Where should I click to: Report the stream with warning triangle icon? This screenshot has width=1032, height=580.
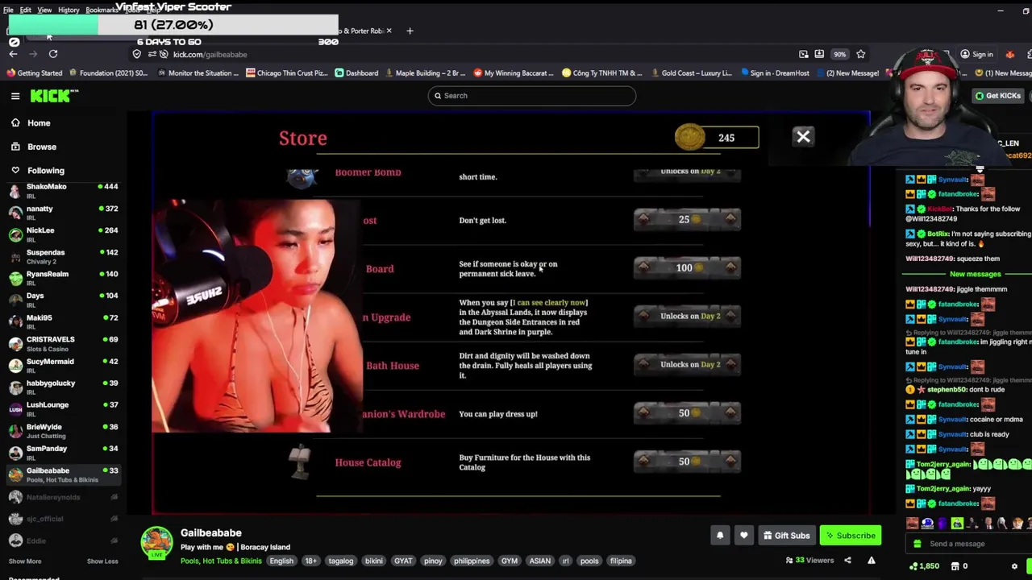click(x=871, y=561)
